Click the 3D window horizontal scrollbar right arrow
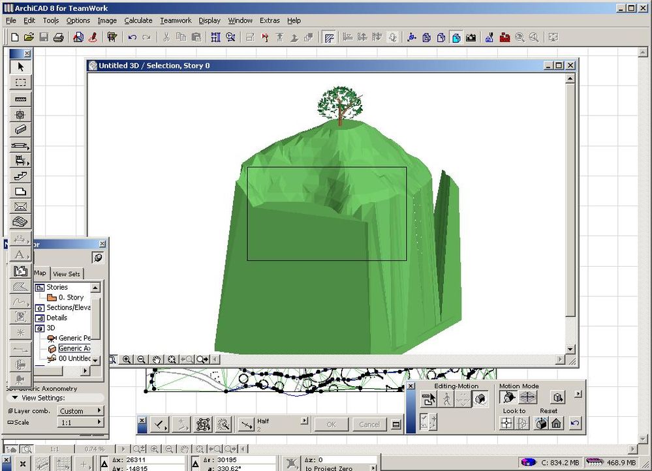The width and height of the screenshot is (652, 471). [560, 359]
